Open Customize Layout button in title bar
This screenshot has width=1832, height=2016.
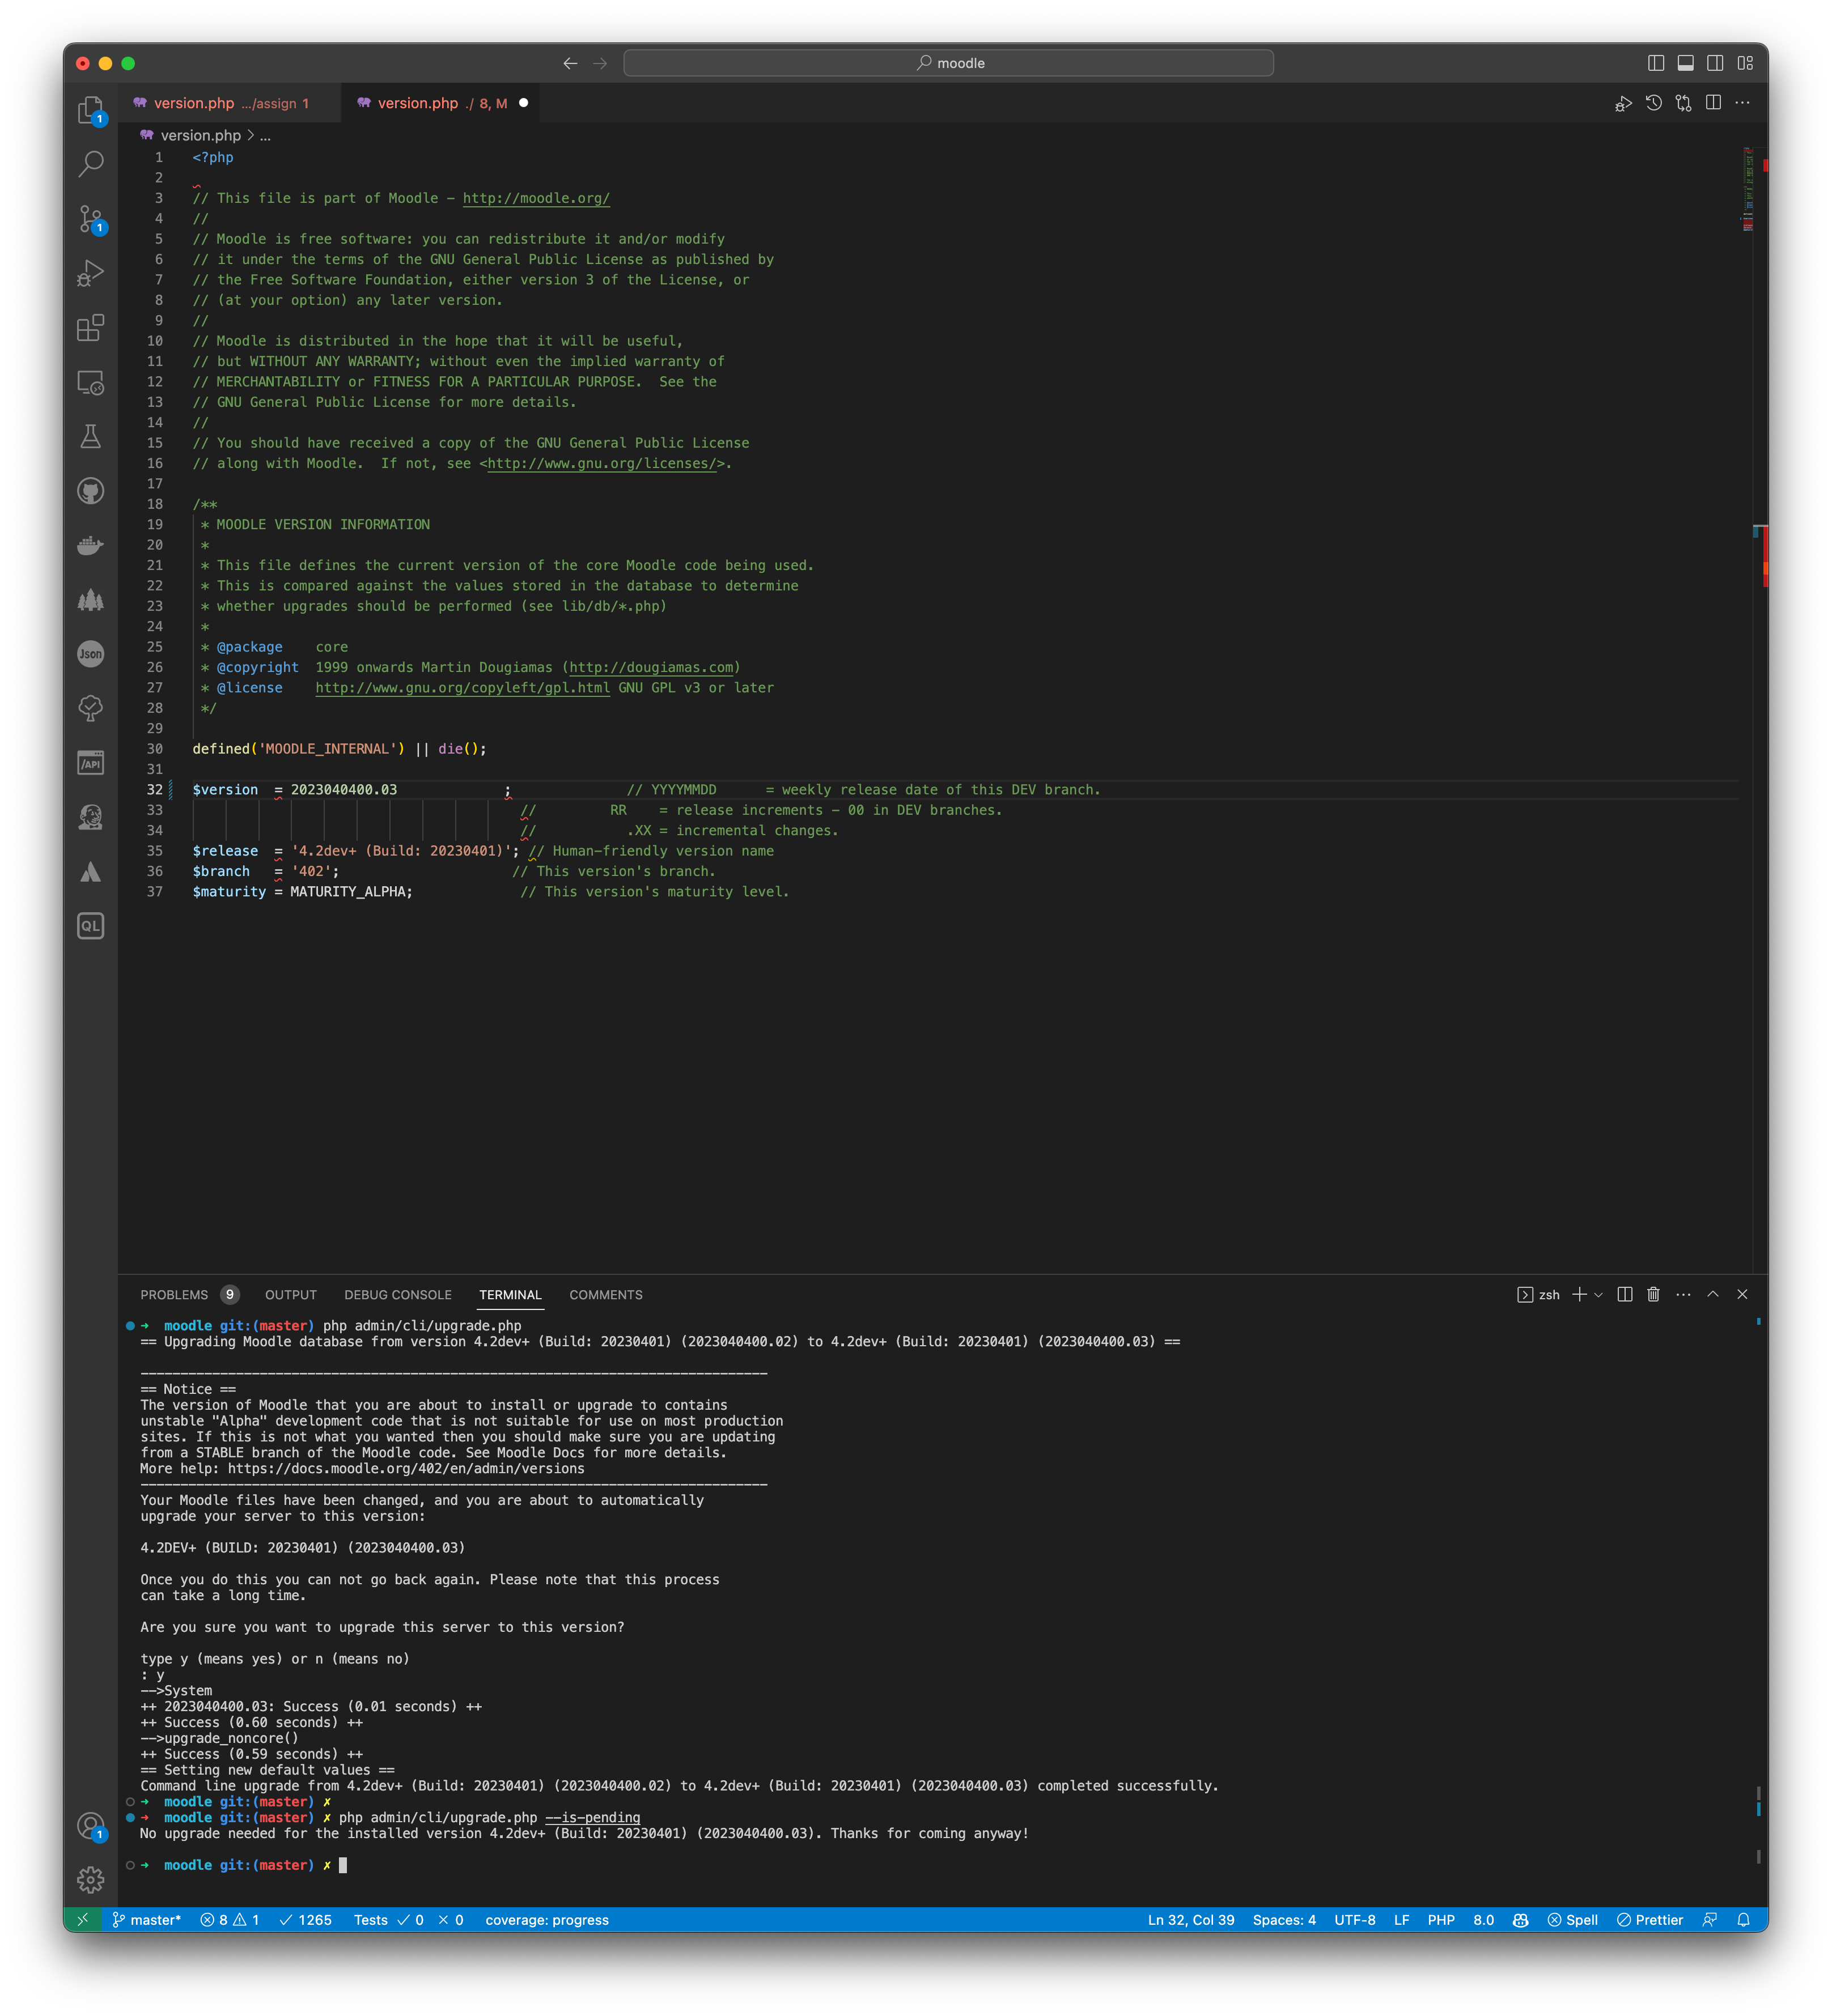click(x=1745, y=63)
